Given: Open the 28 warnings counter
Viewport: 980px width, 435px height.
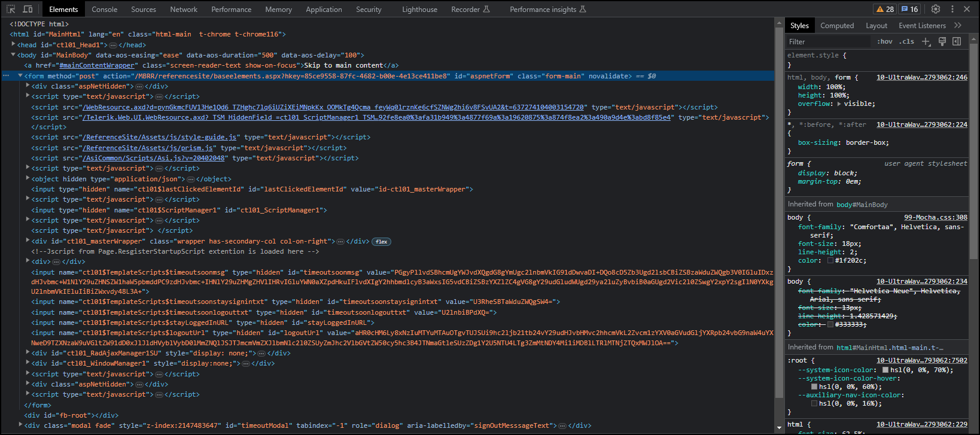Looking at the screenshot, I should tap(885, 9).
